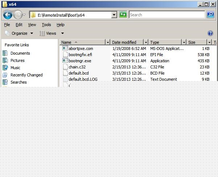Select the bootmgr.exe file name

pyautogui.click(x=80, y=61)
